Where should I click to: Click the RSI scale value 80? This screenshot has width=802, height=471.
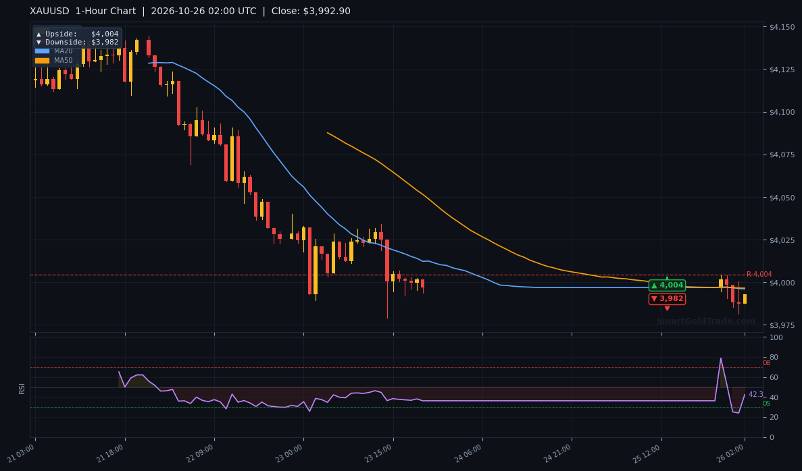click(x=774, y=358)
